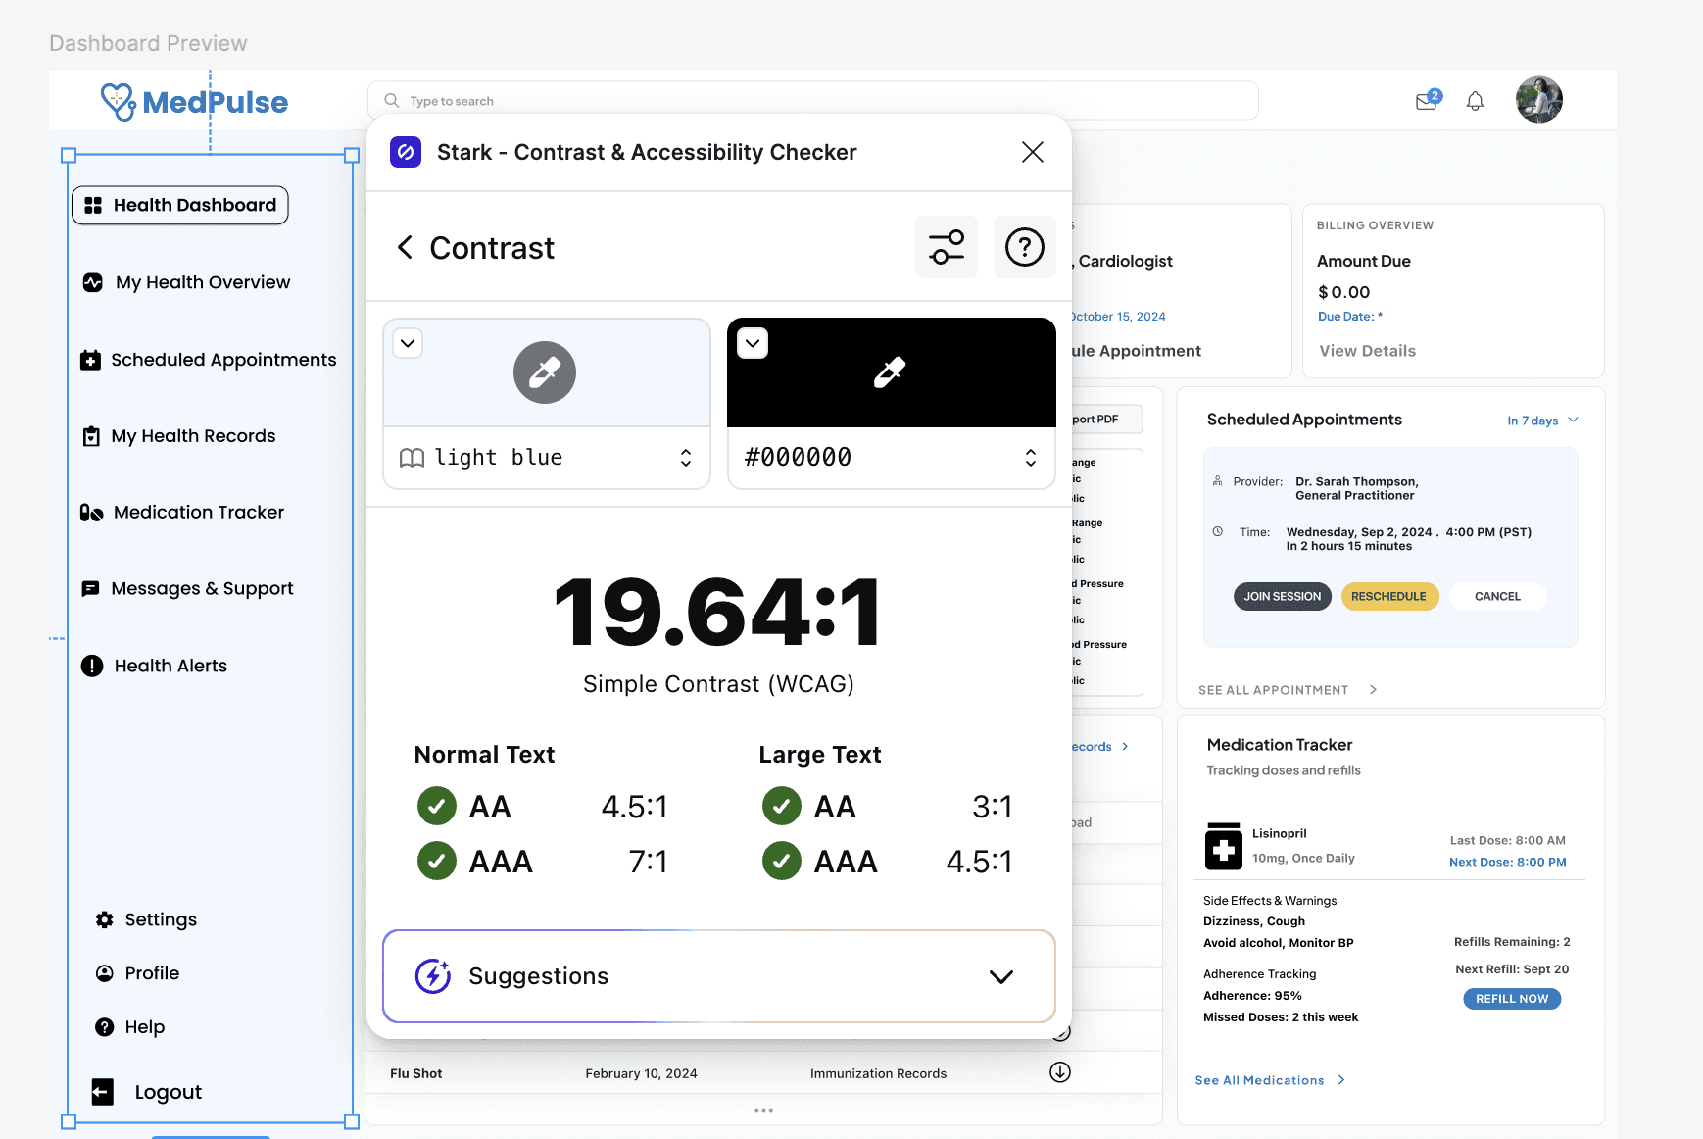
Task: Click the Immunization Records cell
Action: pos(879,1073)
